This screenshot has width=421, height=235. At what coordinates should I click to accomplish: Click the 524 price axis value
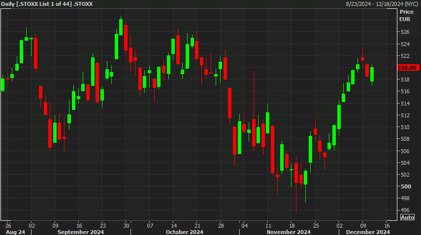coord(405,44)
